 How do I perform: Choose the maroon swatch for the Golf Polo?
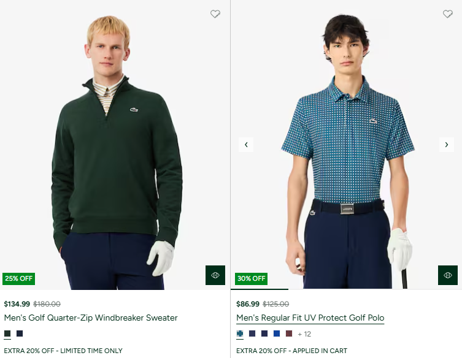(289, 333)
